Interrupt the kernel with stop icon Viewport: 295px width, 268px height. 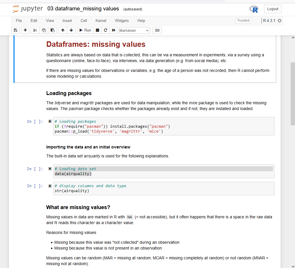(x=97, y=30)
